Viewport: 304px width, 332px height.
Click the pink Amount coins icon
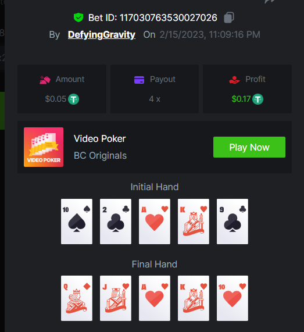[45, 80]
